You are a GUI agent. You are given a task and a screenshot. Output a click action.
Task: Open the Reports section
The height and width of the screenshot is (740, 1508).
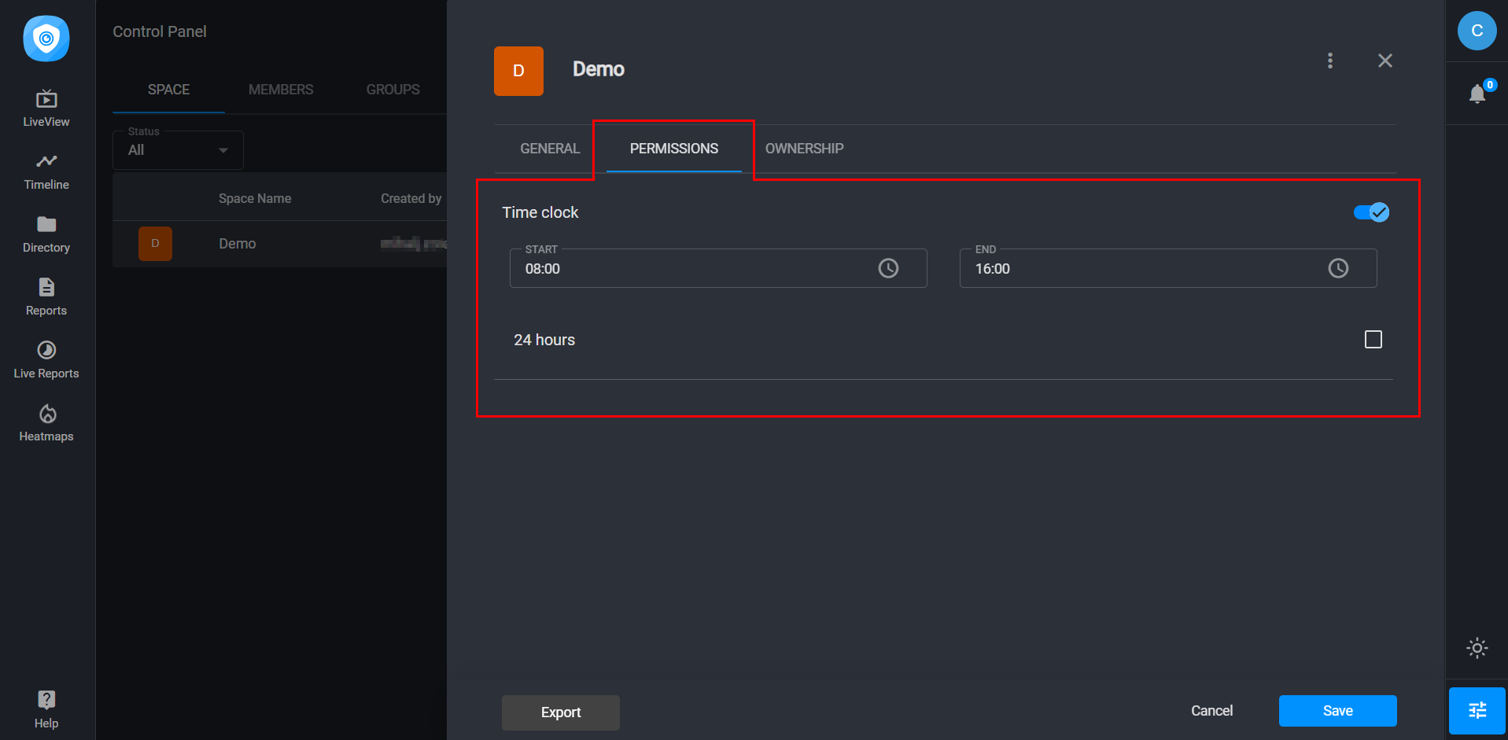46,295
